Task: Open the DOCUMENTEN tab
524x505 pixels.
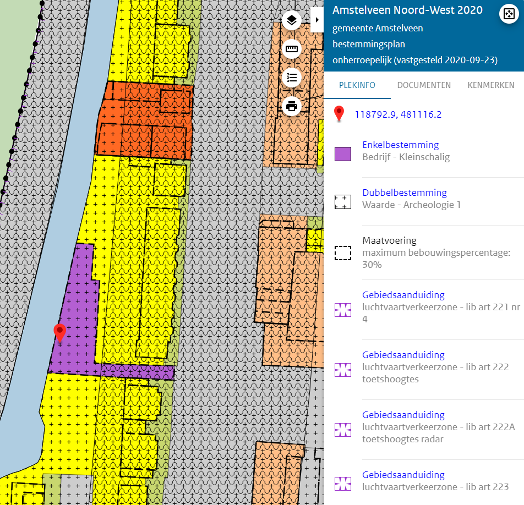Action: [424, 85]
